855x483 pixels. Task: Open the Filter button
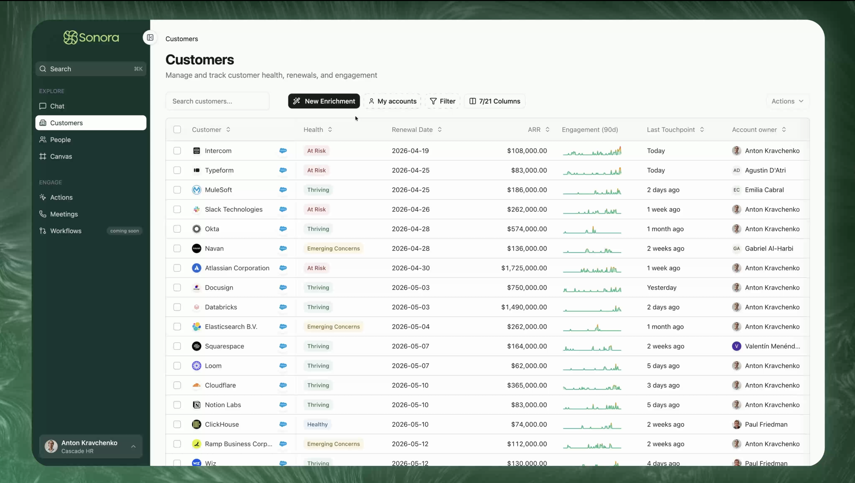click(x=443, y=101)
